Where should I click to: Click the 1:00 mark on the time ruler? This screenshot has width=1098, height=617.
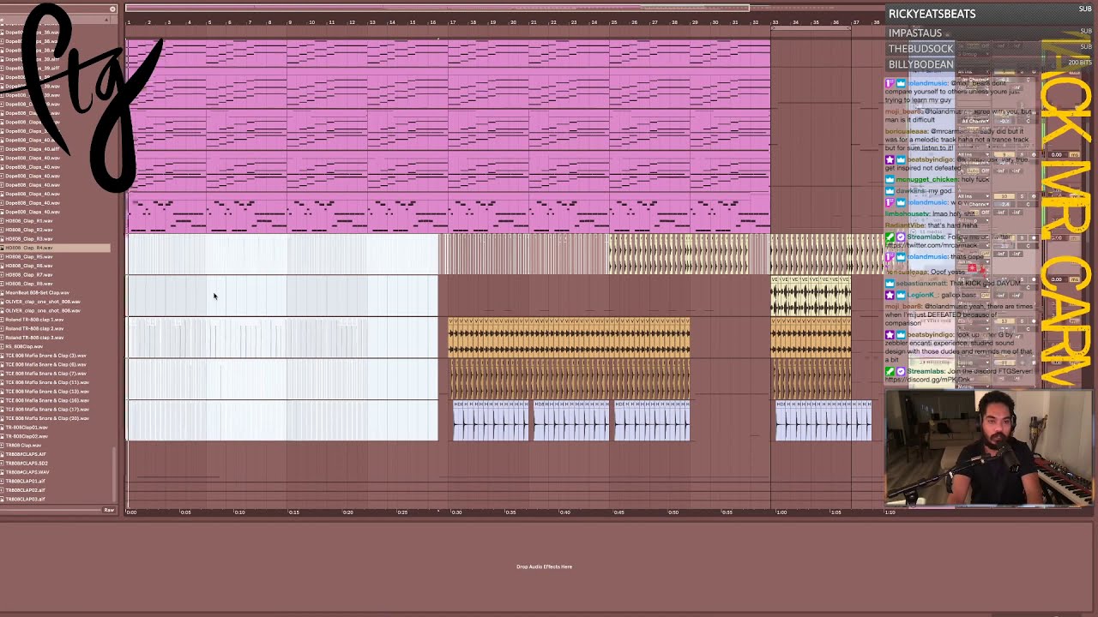tap(781, 512)
